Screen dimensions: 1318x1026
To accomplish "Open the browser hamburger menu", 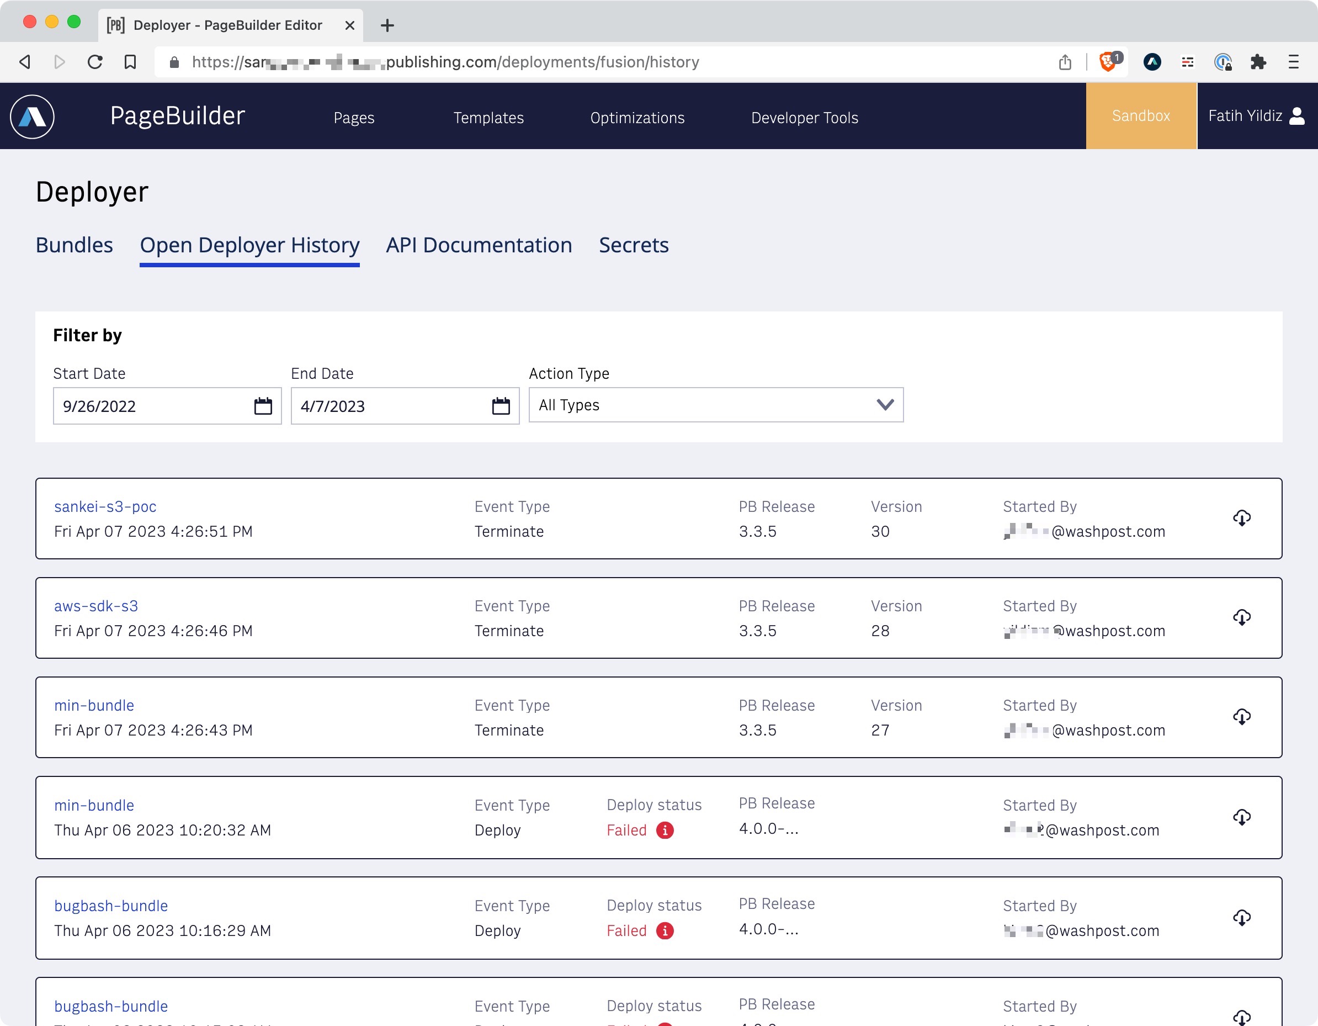I will pyautogui.click(x=1293, y=62).
